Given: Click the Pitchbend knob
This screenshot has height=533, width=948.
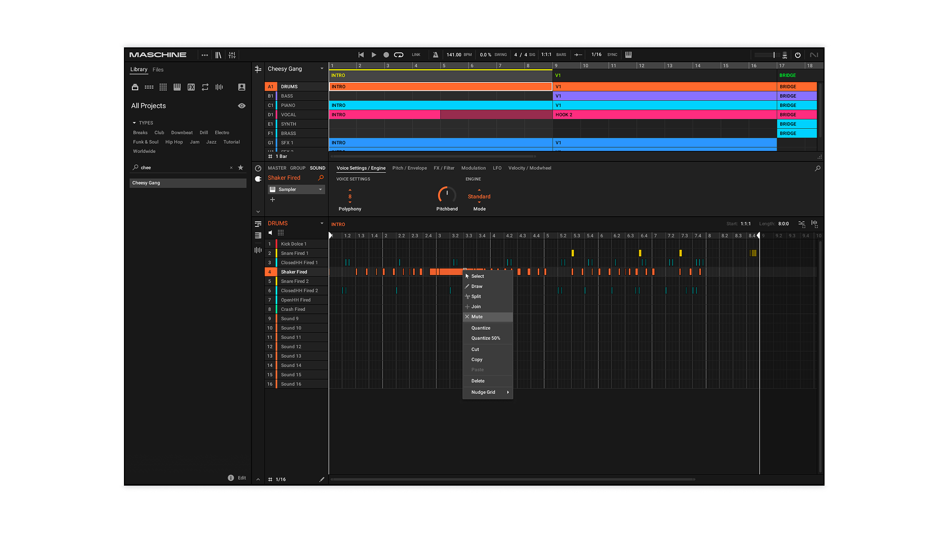Looking at the screenshot, I should 447,194.
